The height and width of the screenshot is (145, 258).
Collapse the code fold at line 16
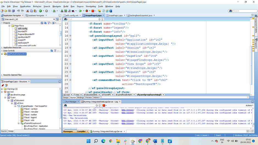(x=70, y=36)
